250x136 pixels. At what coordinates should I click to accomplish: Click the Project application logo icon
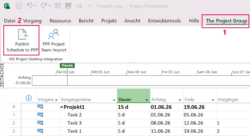(7, 6)
